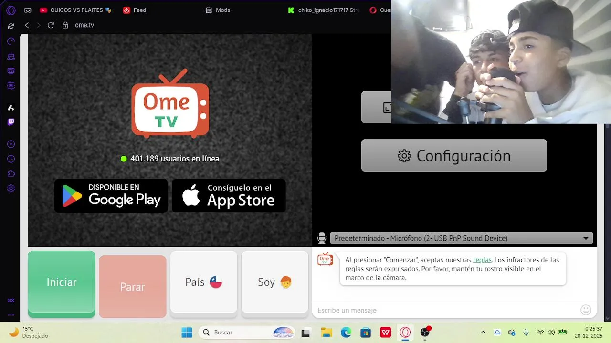Launch Microsoft Edge from taskbar
The width and height of the screenshot is (611, 343).
(346, 332)
